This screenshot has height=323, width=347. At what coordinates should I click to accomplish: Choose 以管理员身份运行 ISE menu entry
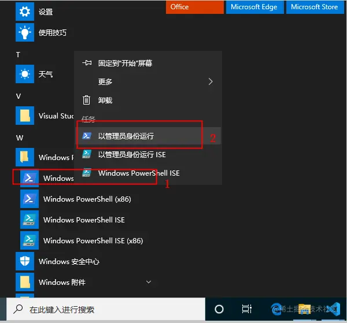click(148, 154)
